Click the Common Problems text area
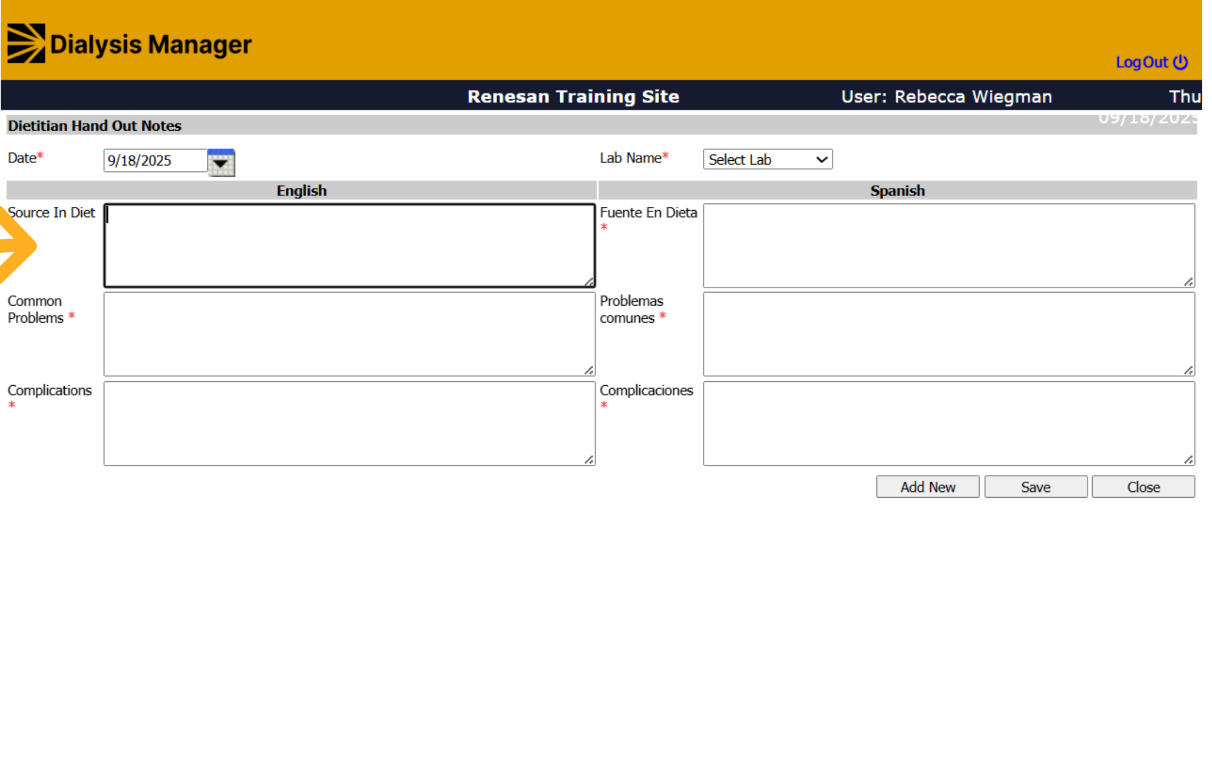The image size is (1212, 767). pos(349,334)
